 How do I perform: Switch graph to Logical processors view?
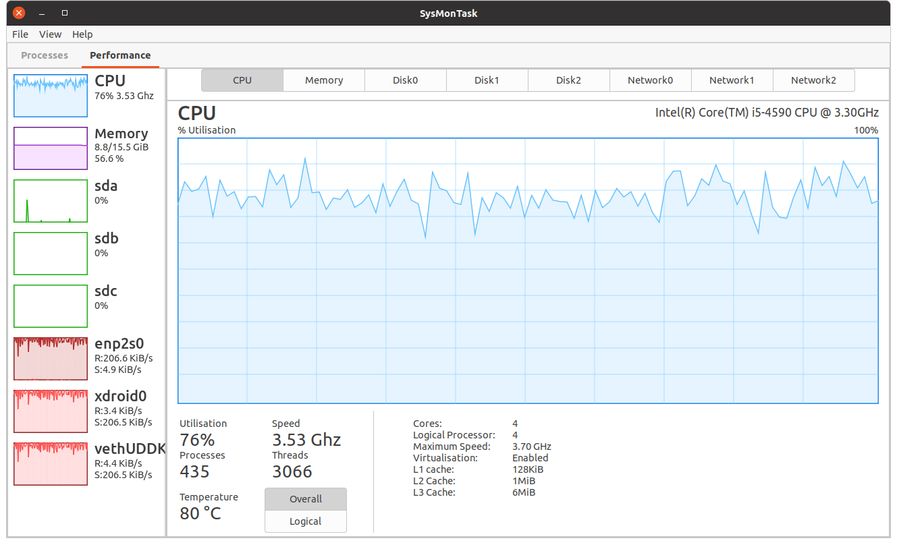pyautogui.click(x=306, y=521)
